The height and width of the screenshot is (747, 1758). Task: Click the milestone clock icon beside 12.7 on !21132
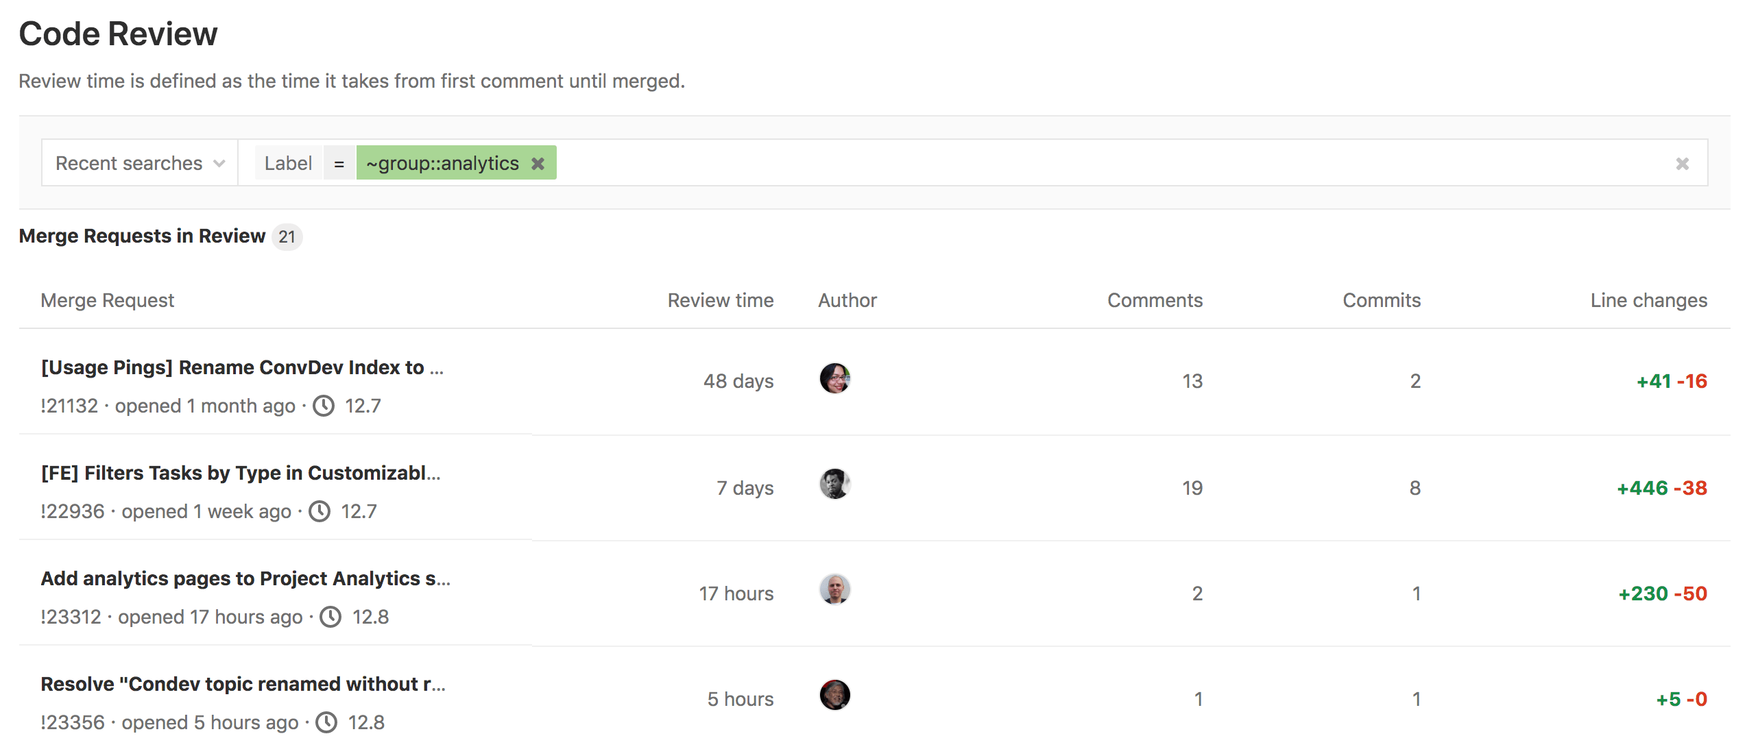(x=325, y=406)
